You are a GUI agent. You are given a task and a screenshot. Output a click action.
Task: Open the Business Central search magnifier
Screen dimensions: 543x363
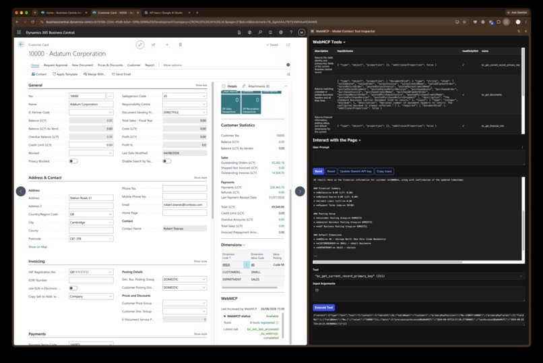260,32
